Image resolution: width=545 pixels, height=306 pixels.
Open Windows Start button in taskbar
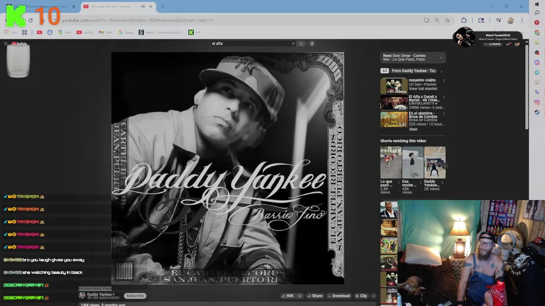(537, 4)
